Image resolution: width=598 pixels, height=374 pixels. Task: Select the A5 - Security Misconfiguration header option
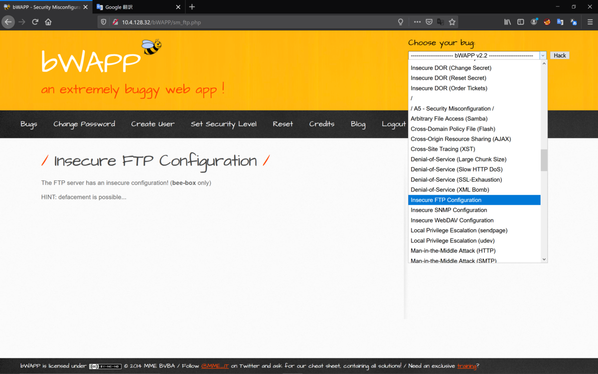tap(474, 109)
